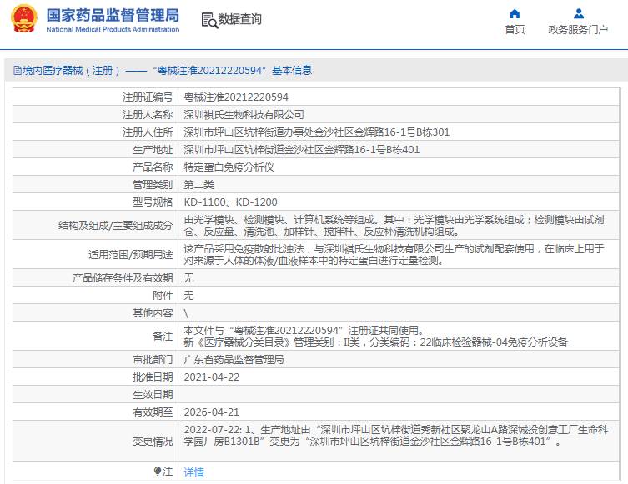
Task: Click the 注册人住所 label
Action: [148, 132]
